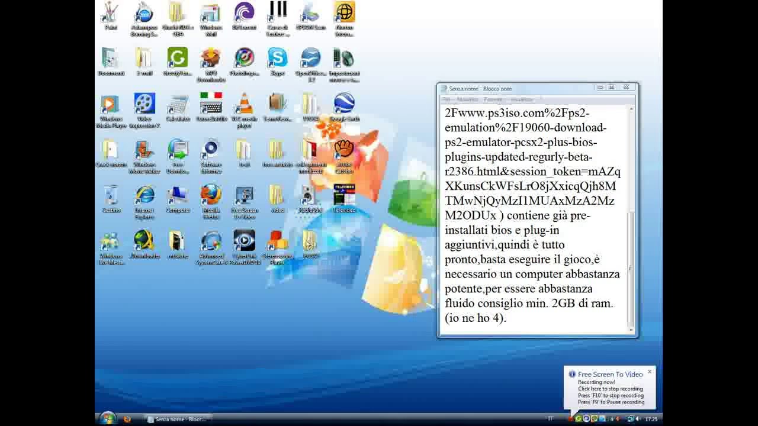Select the Senza nome Blocco note taskbar button
The height and width of the screenshot is (426, 758).
(x=179, y=419)
